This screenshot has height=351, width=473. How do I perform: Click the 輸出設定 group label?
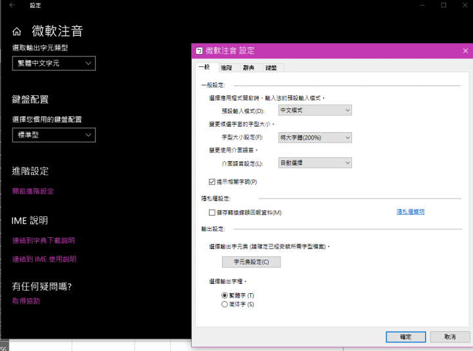click(214, 229)
